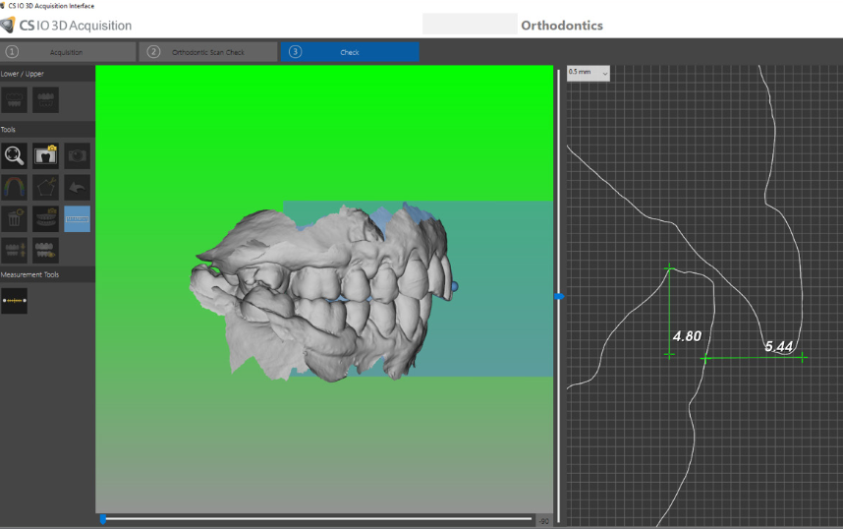
Task: Click the 4.80 measurement label
Action: coord(687,336)
